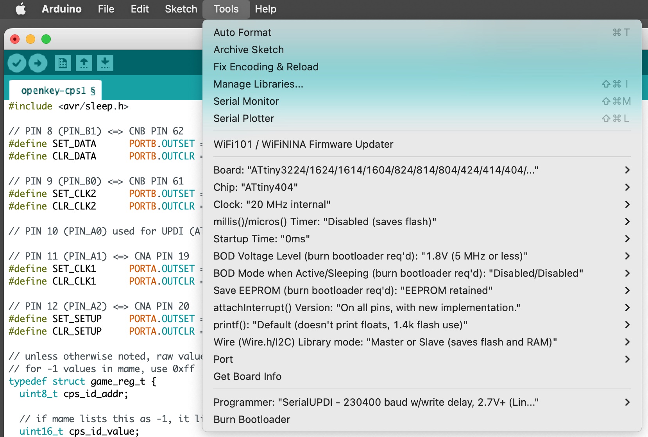Choose Get Board Info

click(x=422, y=376)
